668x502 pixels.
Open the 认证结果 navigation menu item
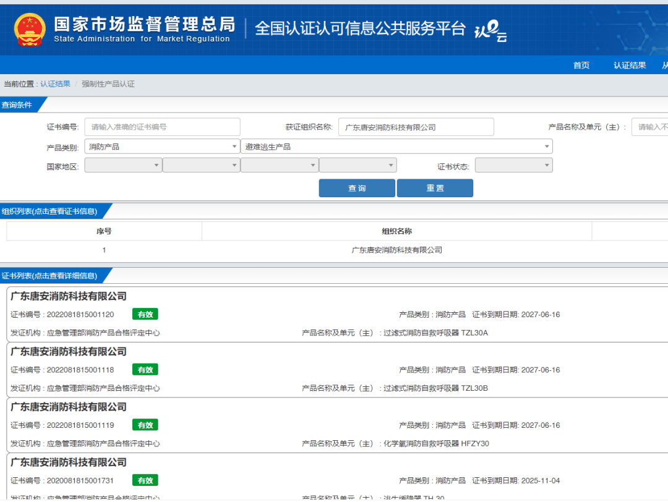tap(630, 66)
